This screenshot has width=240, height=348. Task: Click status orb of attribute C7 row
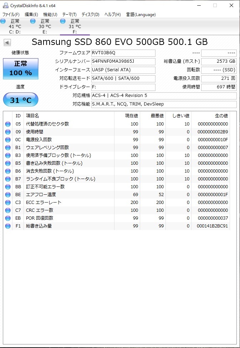click(x=8, y=210)
